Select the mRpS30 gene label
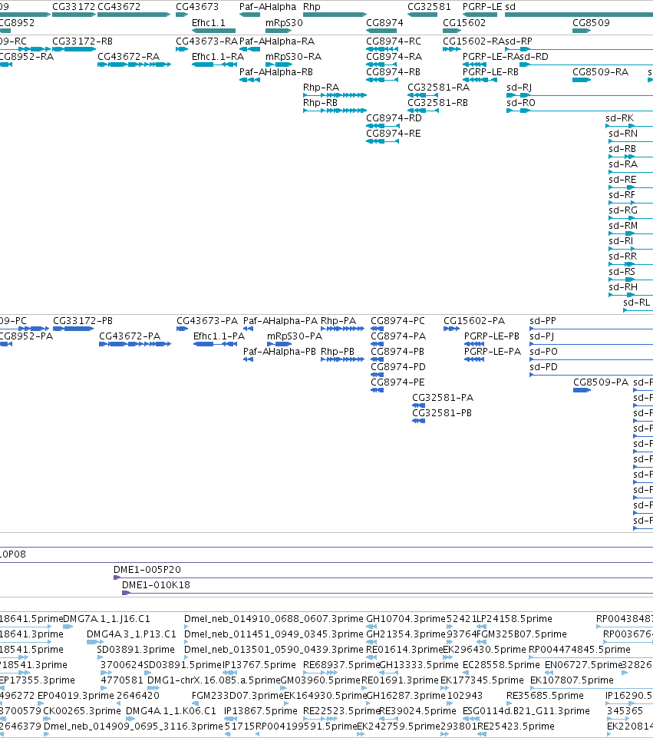The width and height of the screenshot is (653, 738). 284,22
